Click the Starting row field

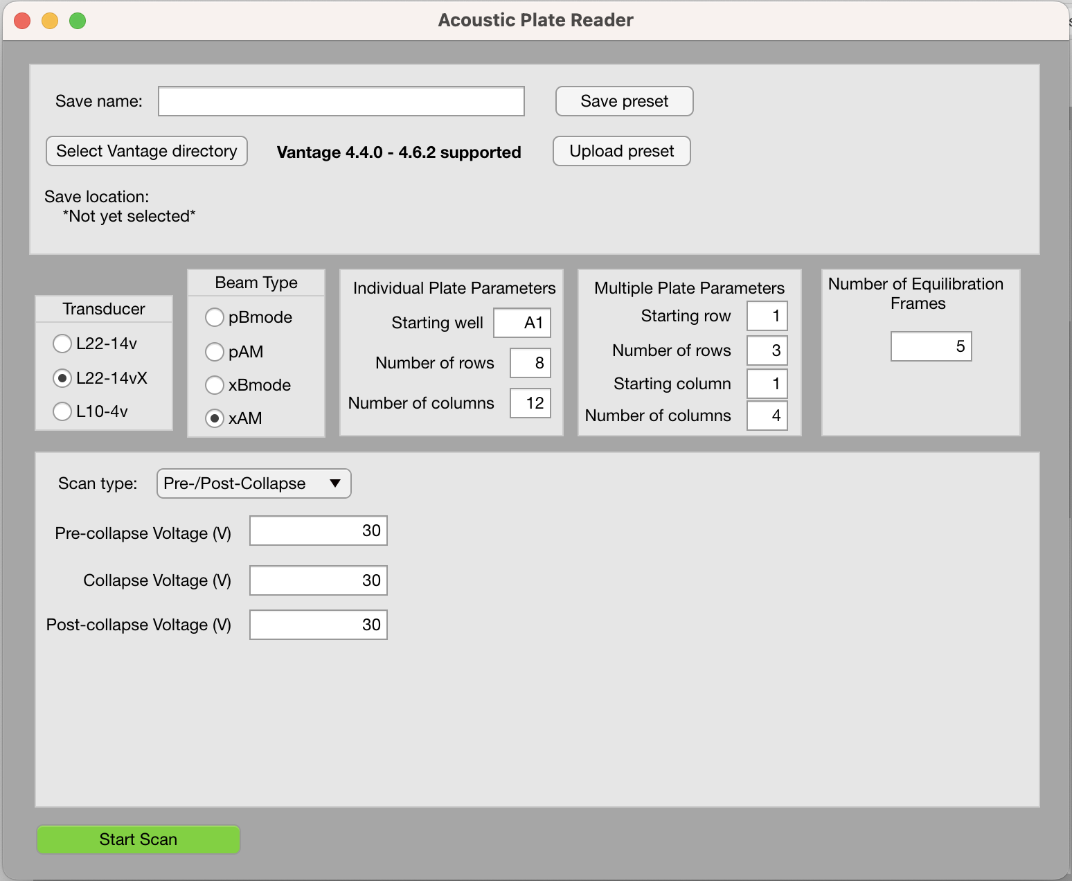tap(767, 316)
